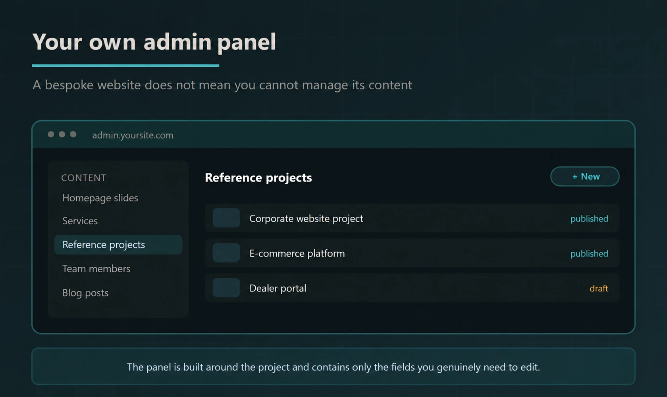Go to Blog posts section

[x=85, y=293]
